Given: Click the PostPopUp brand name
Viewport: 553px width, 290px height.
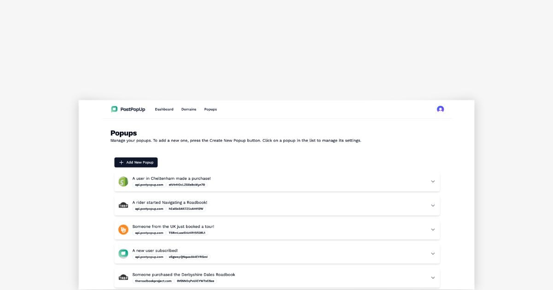Looking at the screenshot, I should click(x=133, y=109).
